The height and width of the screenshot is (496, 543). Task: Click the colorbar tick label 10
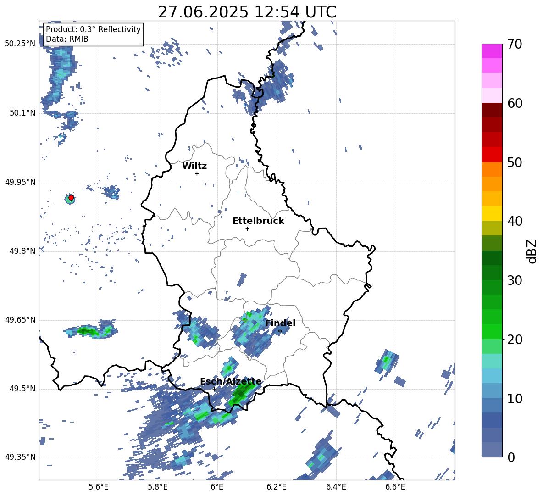click(x=515, y=398)
